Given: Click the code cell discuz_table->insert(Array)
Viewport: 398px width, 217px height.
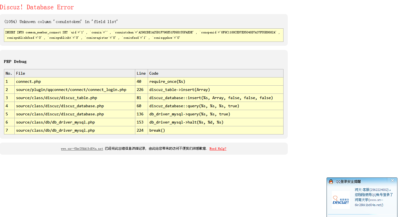Looking at the screenshot, I should (215, 90).
